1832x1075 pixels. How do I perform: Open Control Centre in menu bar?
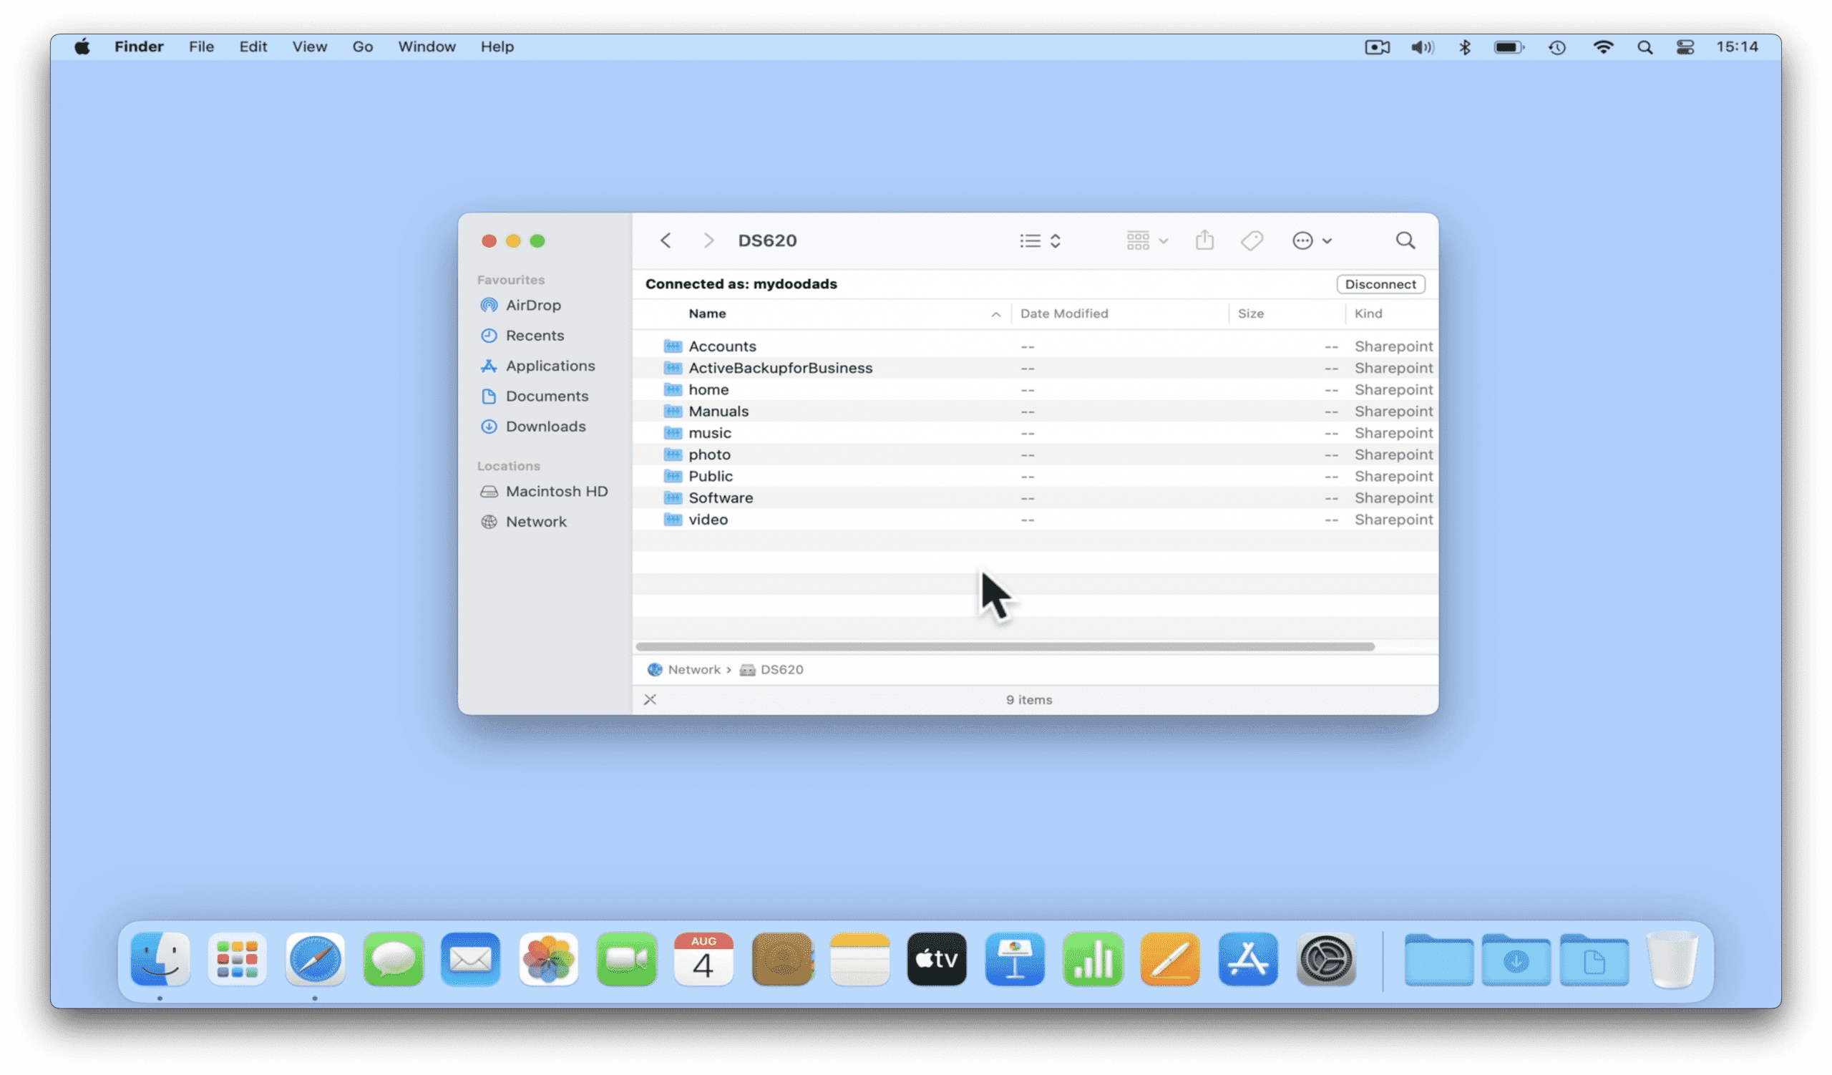pos(1685,47)
